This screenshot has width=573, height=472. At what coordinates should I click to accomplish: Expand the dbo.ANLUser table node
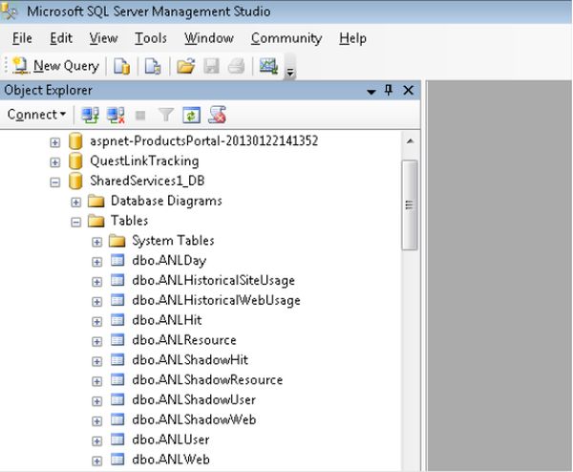point(96,440)
